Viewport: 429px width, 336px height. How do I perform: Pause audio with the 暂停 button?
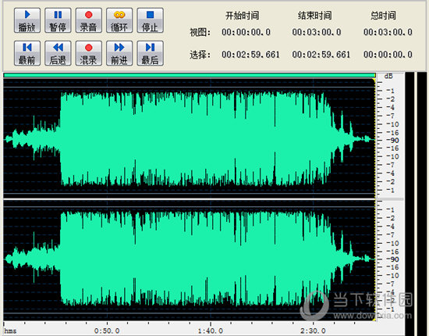click(58, 20)
